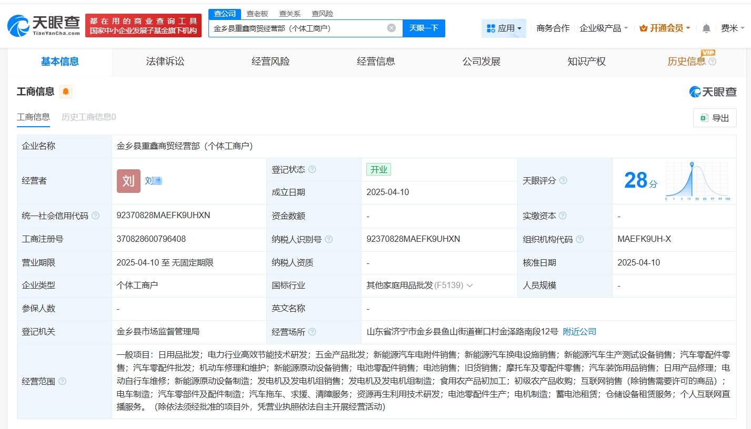Select the 知识产权 tab
The height and width of the screenshot is (429, 751).
point(586,62)
